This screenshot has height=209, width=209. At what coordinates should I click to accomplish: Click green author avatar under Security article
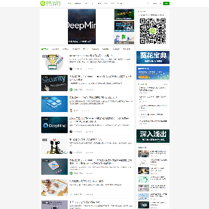71,89
